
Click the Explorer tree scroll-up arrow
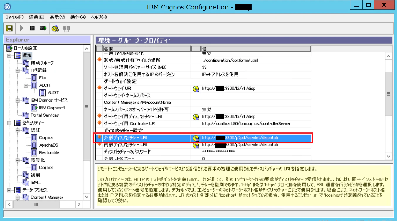(87, 48)
